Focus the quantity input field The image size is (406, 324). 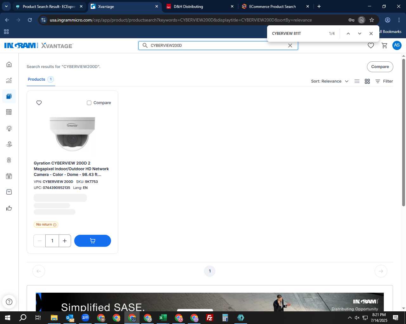52,241
